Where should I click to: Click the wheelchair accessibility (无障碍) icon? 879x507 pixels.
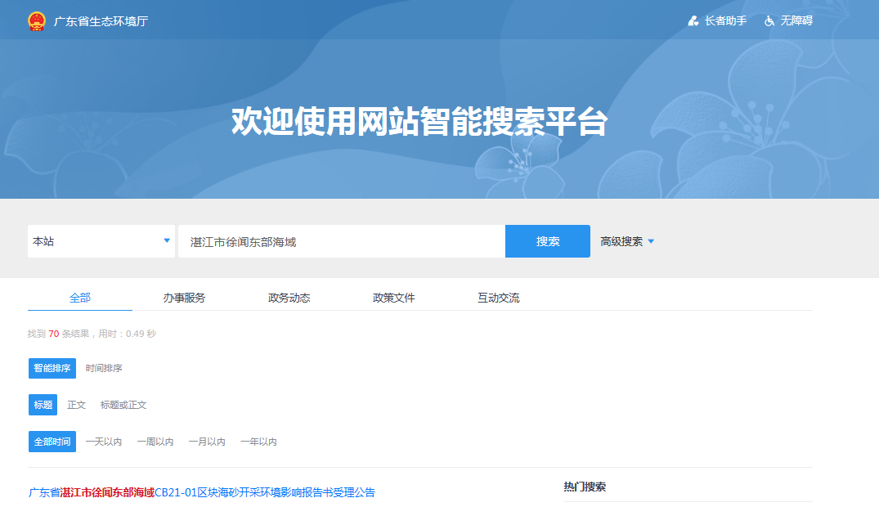[769, 21]
